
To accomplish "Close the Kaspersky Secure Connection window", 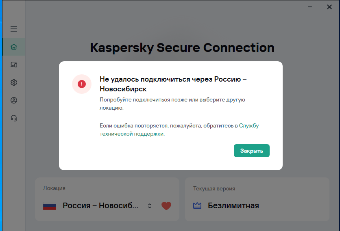I will pos(329,7).
